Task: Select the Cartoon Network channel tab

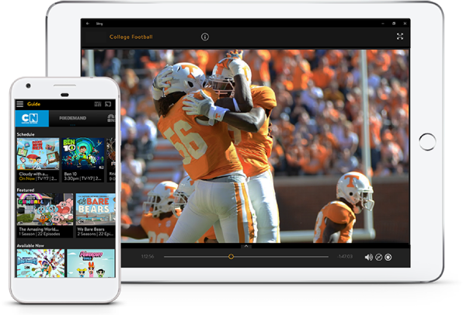Action: pyautogui.click(x=32, y=118)
